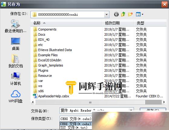Expand the Save in folder dropdown
Viewport: 169px width, 130px height.
(x=106, y=15)
